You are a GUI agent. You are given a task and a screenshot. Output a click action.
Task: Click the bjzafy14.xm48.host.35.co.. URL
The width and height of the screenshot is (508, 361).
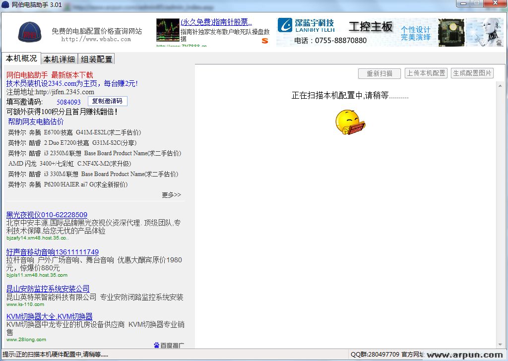coord(38,238)
